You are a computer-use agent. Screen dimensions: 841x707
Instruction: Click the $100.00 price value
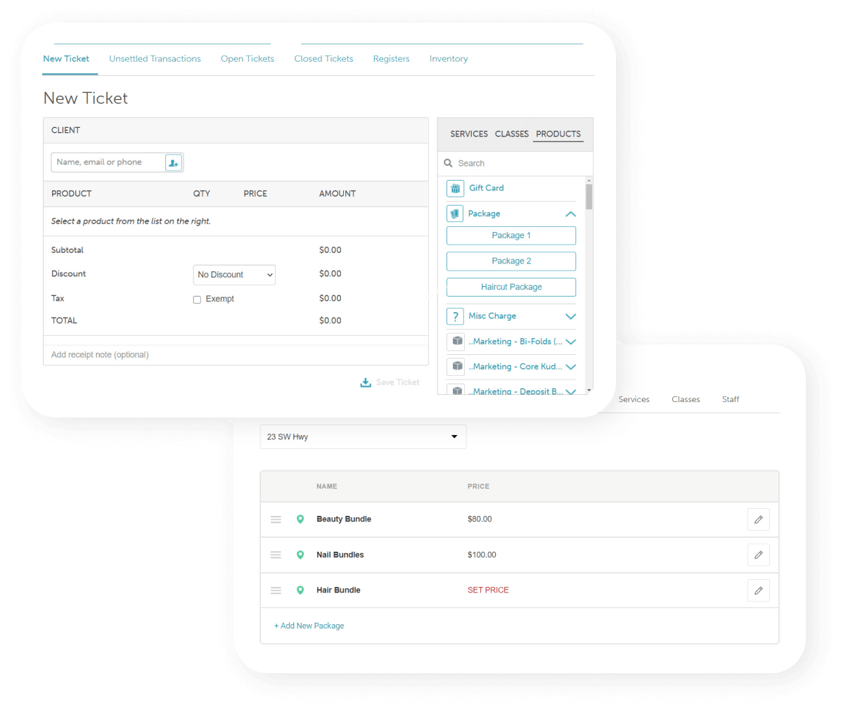482,554
